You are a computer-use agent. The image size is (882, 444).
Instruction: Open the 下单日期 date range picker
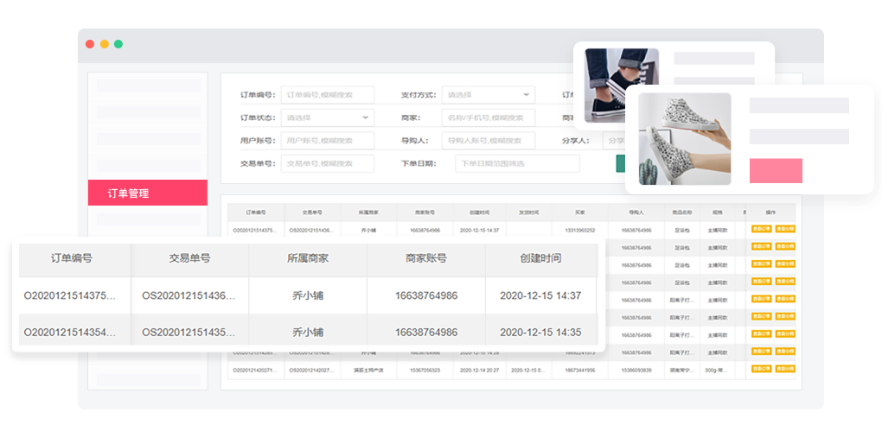pos(517,163)
